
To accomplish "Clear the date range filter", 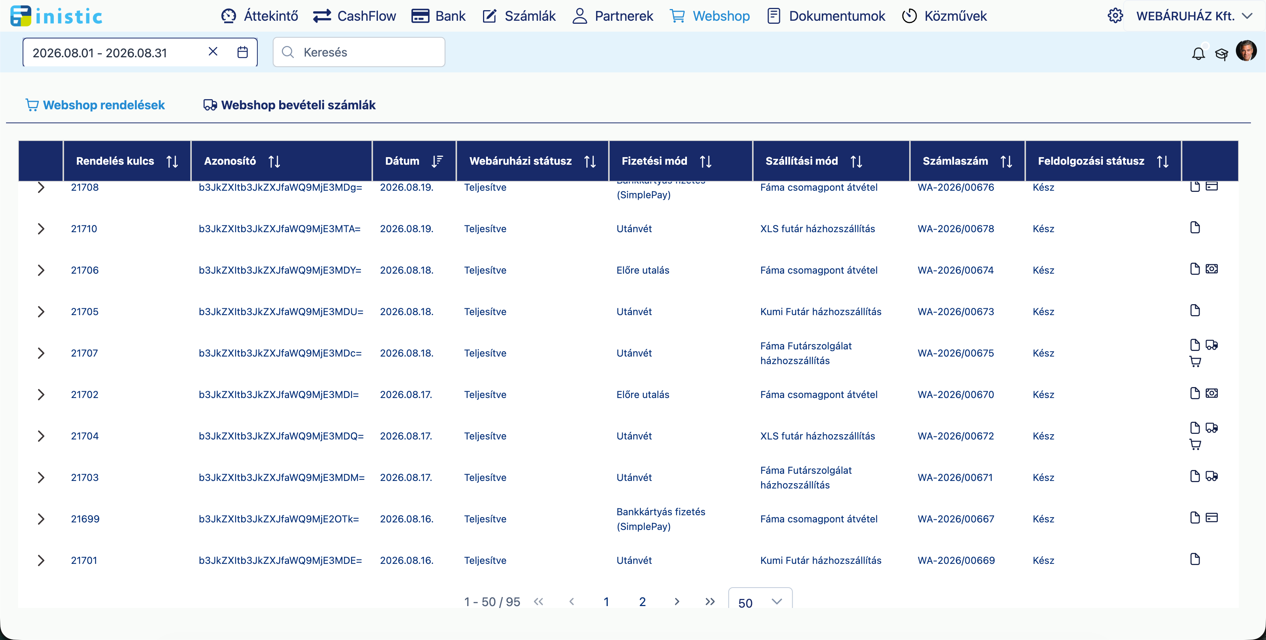I will click(213, 52).
